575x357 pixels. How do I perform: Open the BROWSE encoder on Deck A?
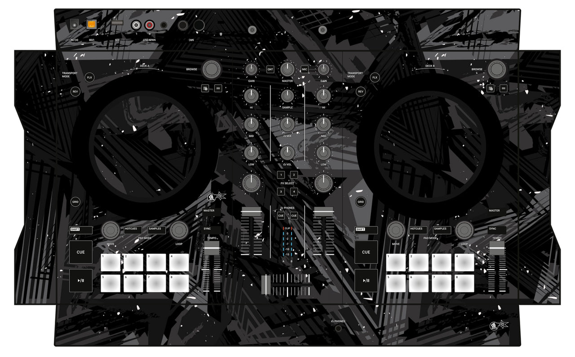pyautogui.click(x=211, y=70)
